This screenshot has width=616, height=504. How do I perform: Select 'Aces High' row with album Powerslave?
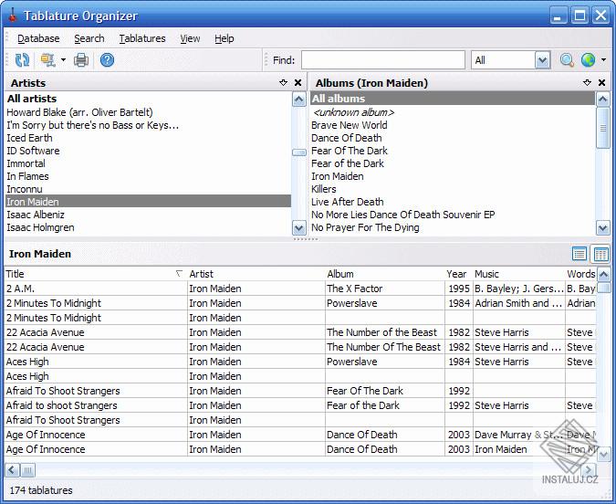pyautogui.click(x=300, y=362)
